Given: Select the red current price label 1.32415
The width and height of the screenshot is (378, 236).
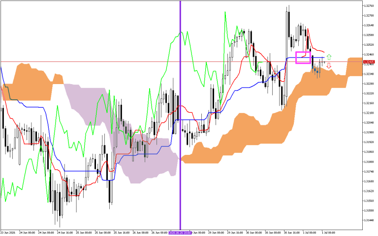Looking at the screenshot, I should [x=369, y=62].
